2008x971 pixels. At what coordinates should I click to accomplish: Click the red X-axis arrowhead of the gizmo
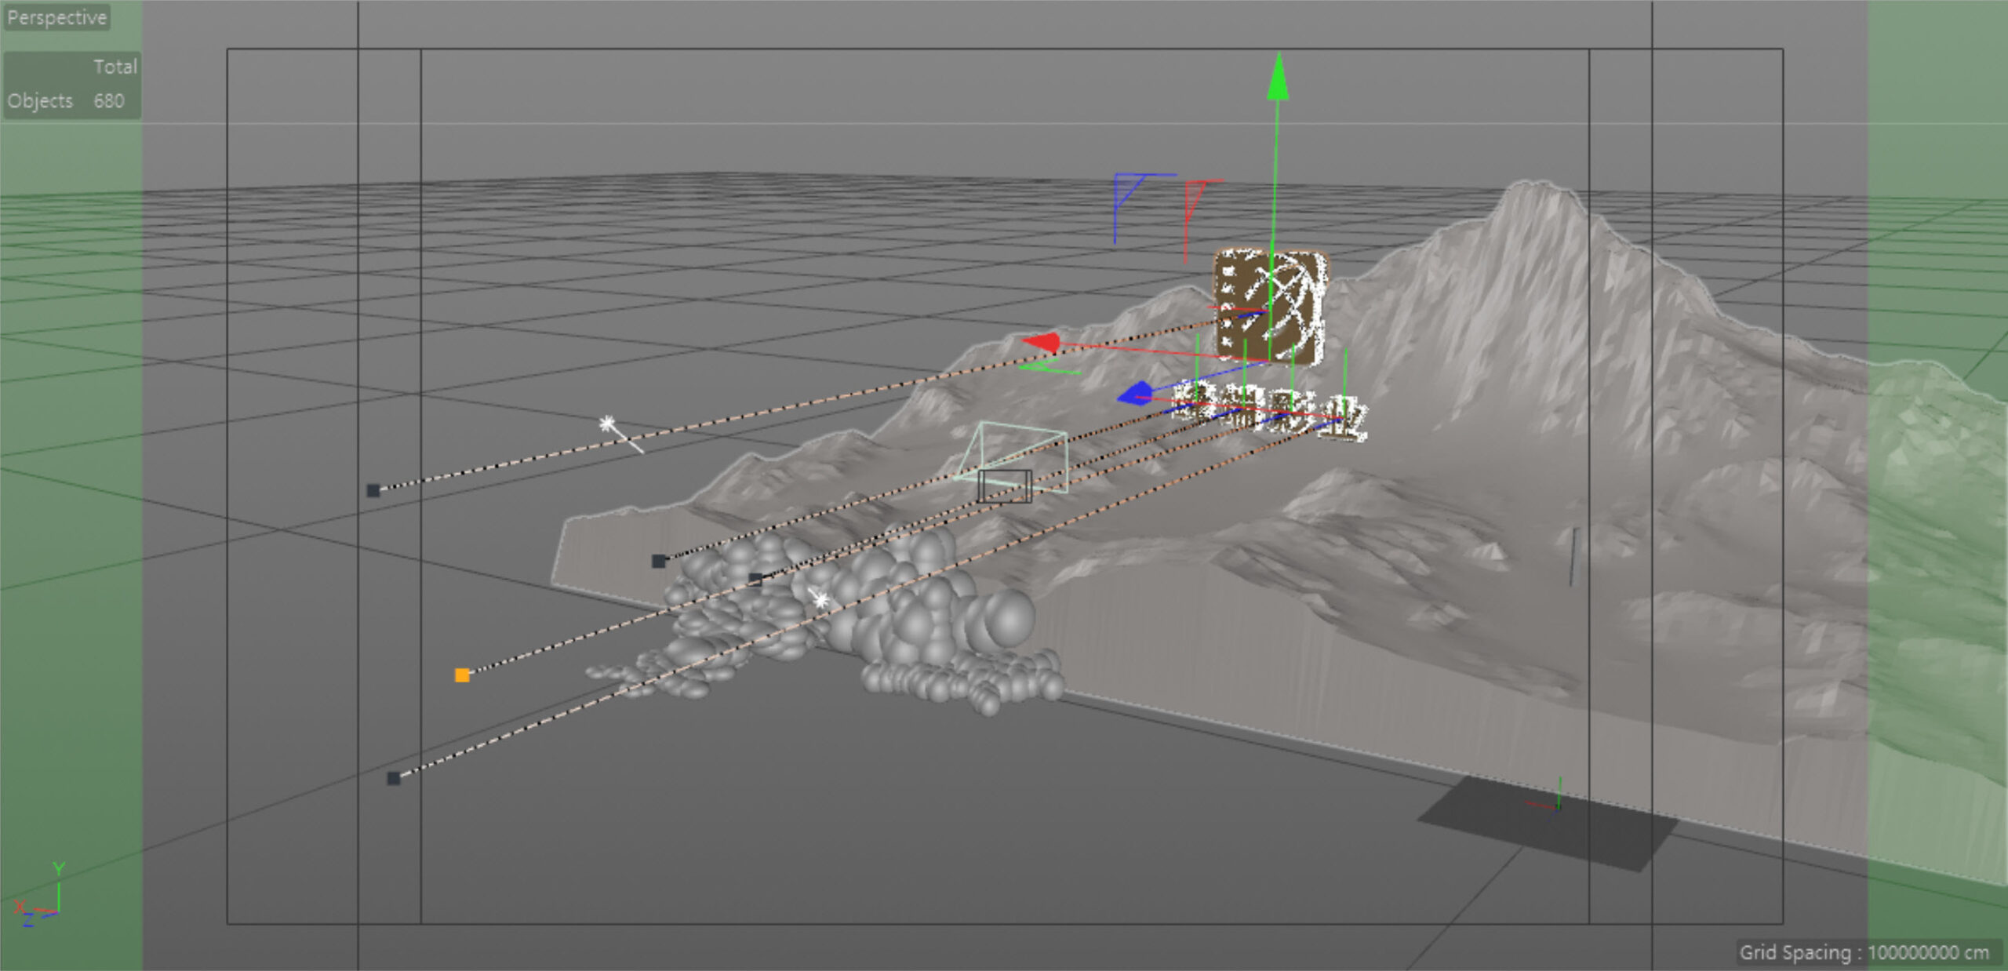[x=1043, y=343]
